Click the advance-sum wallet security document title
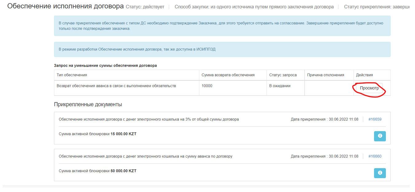 145,156
